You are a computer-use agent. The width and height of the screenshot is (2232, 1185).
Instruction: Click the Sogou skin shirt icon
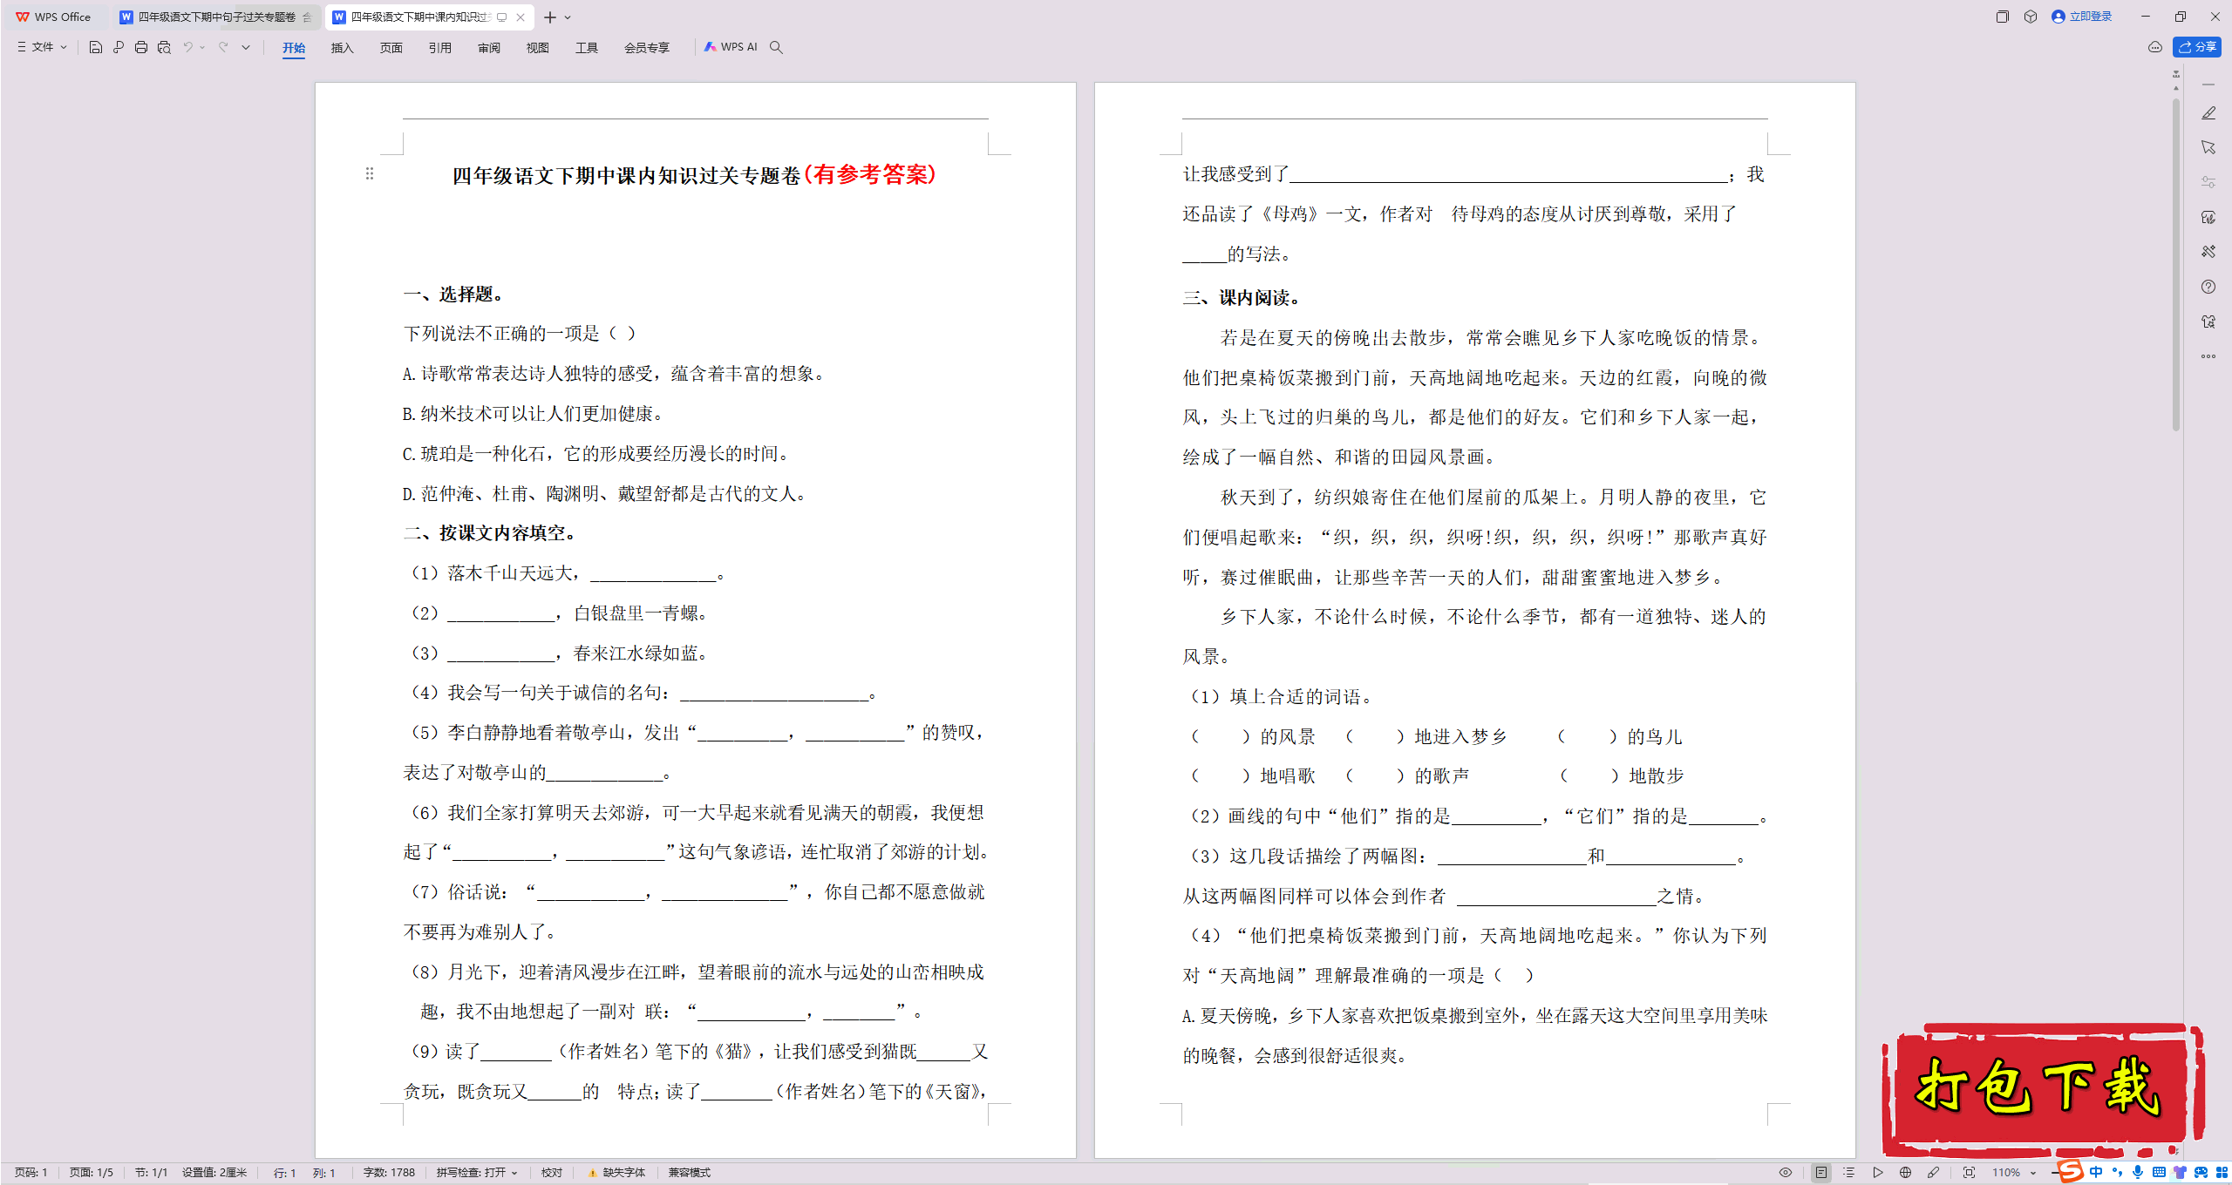(x=2180, y=1173)
